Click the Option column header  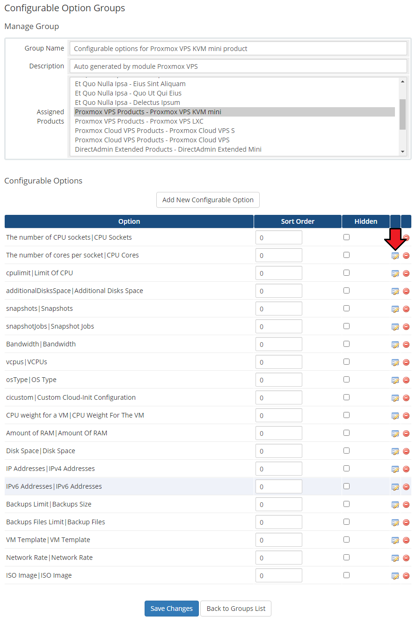129,221
